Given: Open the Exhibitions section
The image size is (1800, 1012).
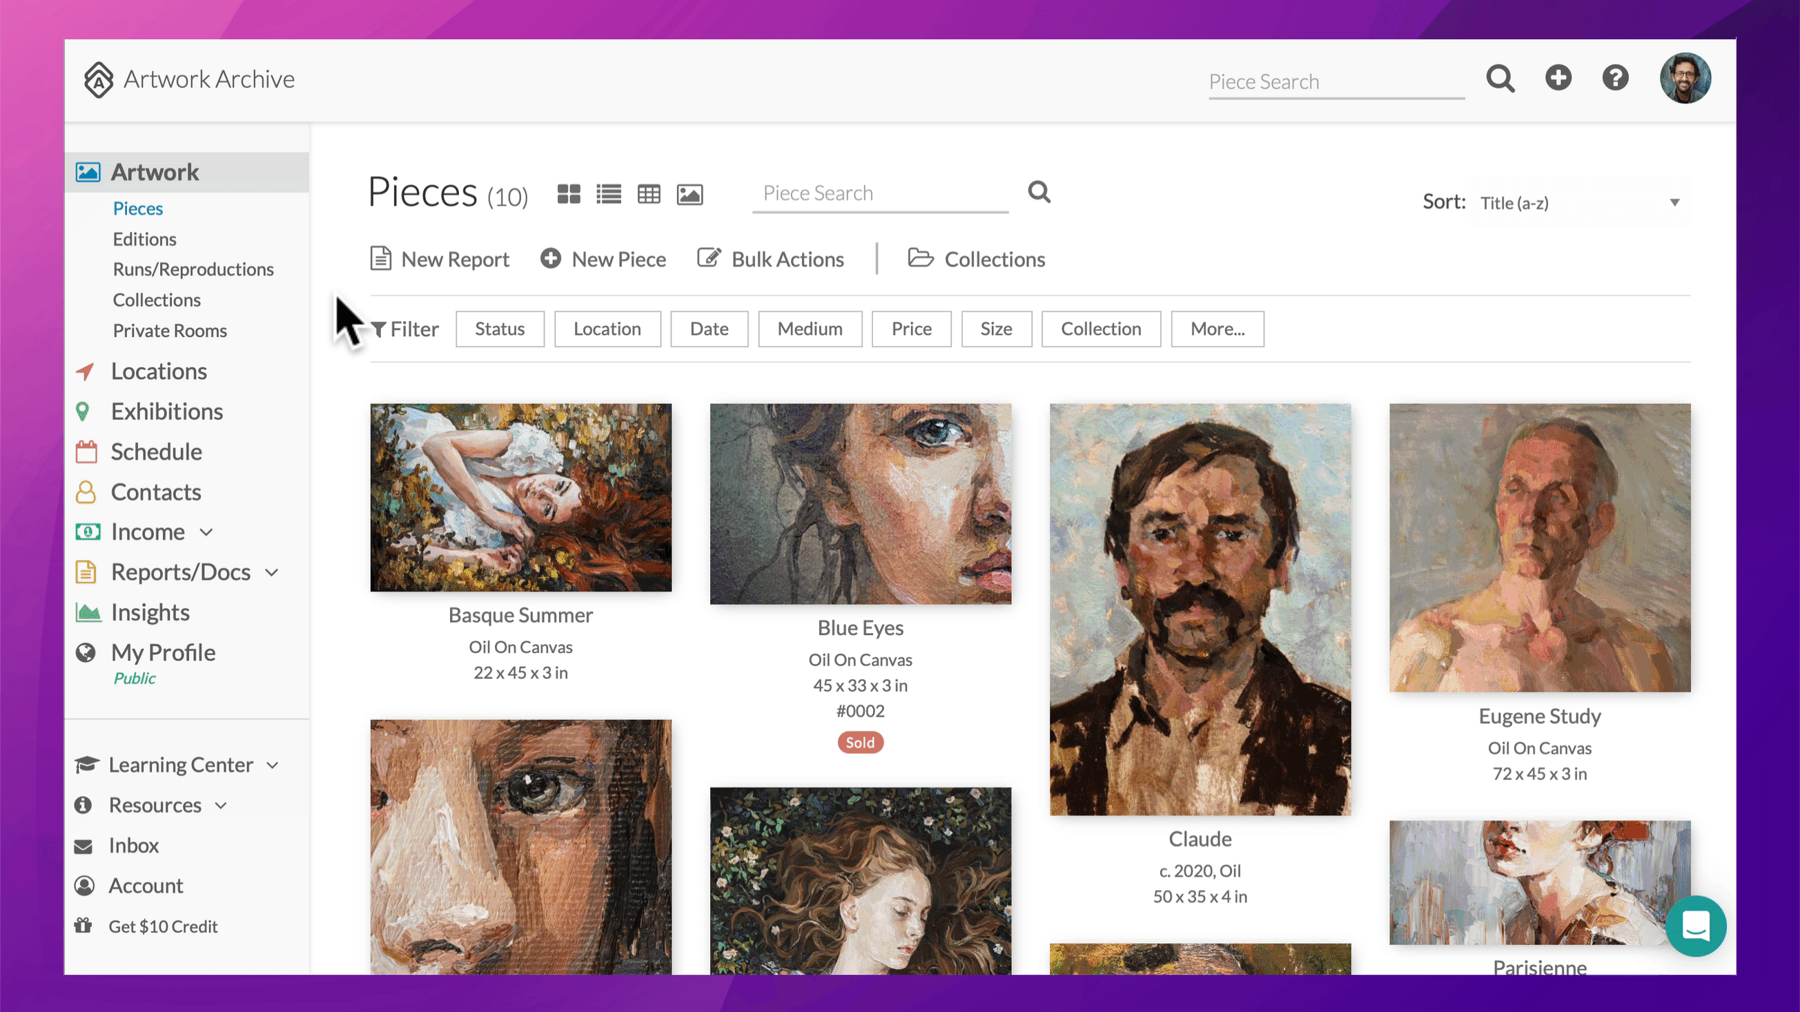Looking at the screenshot, I should click(x=167, y=411).
